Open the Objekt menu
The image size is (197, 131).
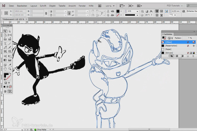pyautogui.click(x=52, y=6)
